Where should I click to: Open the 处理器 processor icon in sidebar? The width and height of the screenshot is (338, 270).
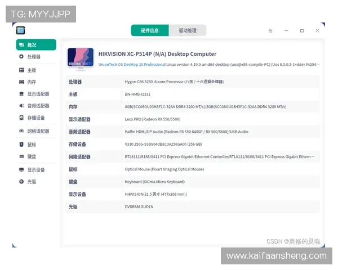pos(21,57)
